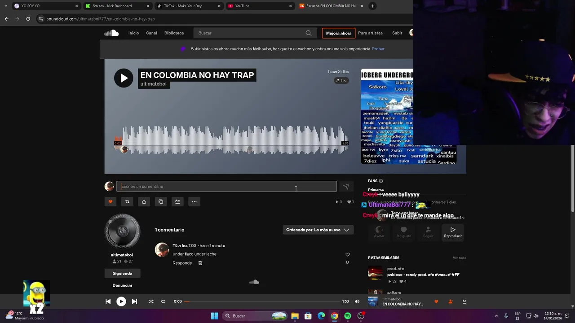Click the volume speaker icon in player
Screen dimensions: 575x323
point(357,301)
